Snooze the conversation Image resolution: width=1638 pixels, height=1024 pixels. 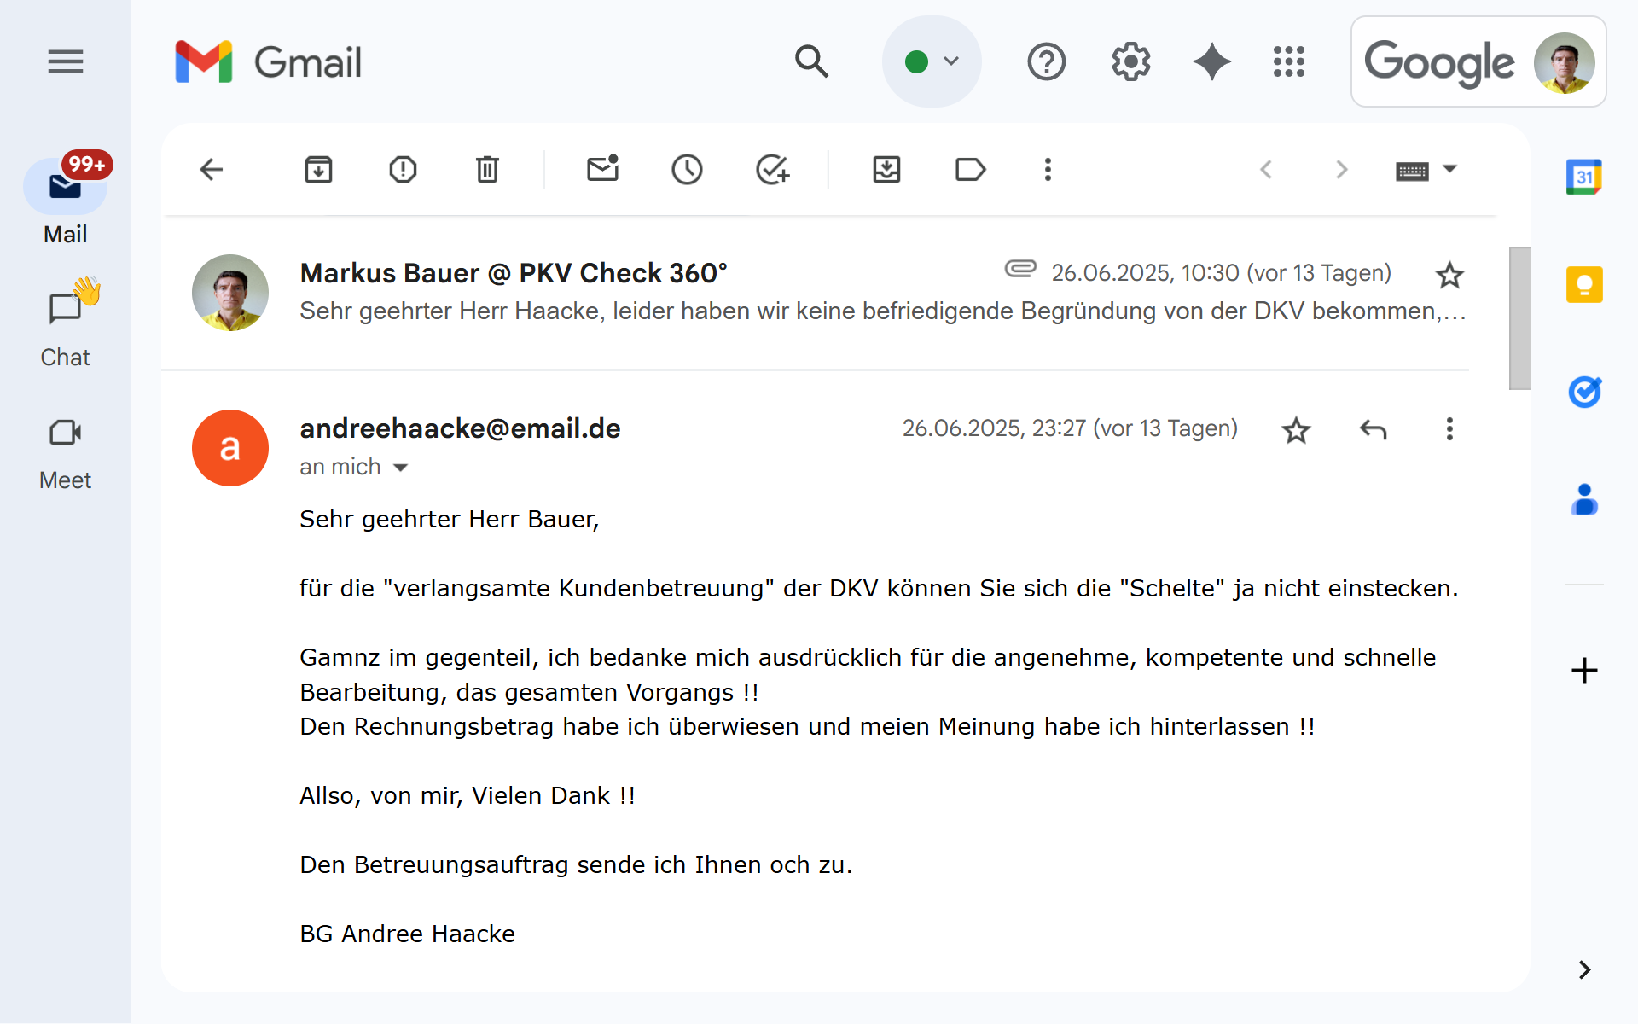688,169
